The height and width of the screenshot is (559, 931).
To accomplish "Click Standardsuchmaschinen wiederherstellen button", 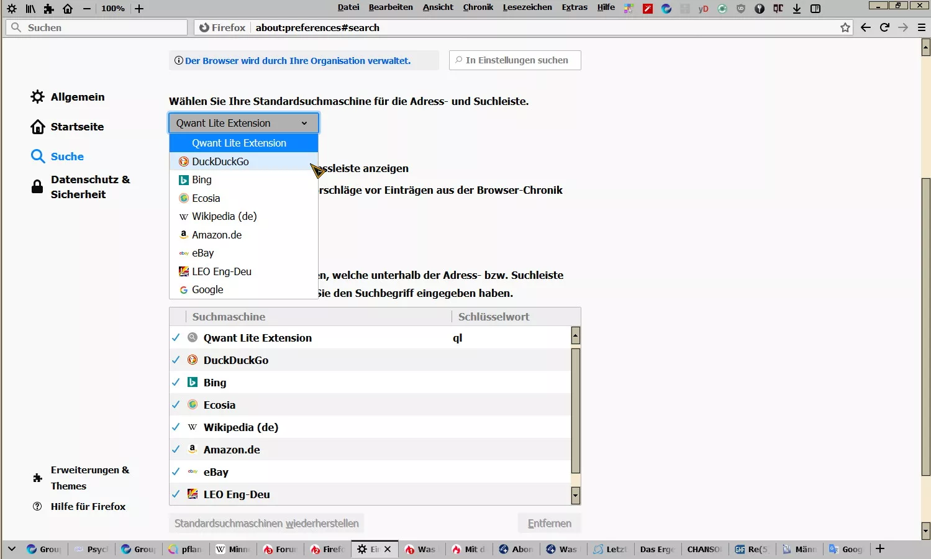I will click(266, 524).
